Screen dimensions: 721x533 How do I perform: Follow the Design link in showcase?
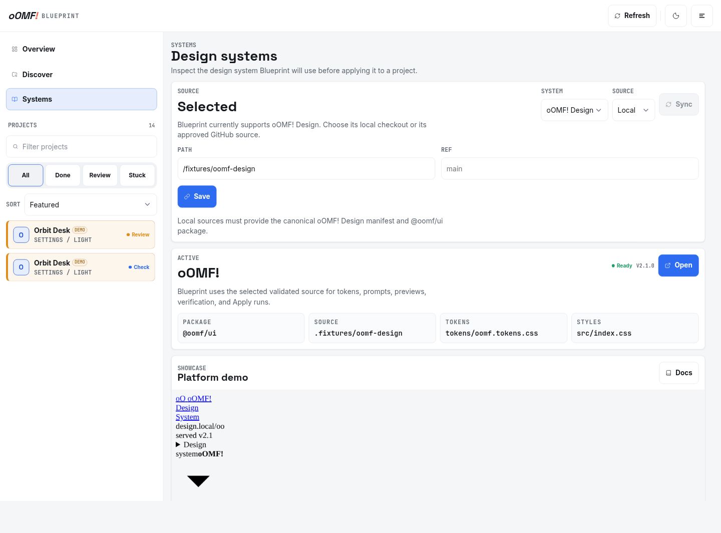point(187,408)
